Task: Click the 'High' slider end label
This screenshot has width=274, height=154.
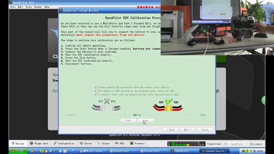Action: (203, 115)
